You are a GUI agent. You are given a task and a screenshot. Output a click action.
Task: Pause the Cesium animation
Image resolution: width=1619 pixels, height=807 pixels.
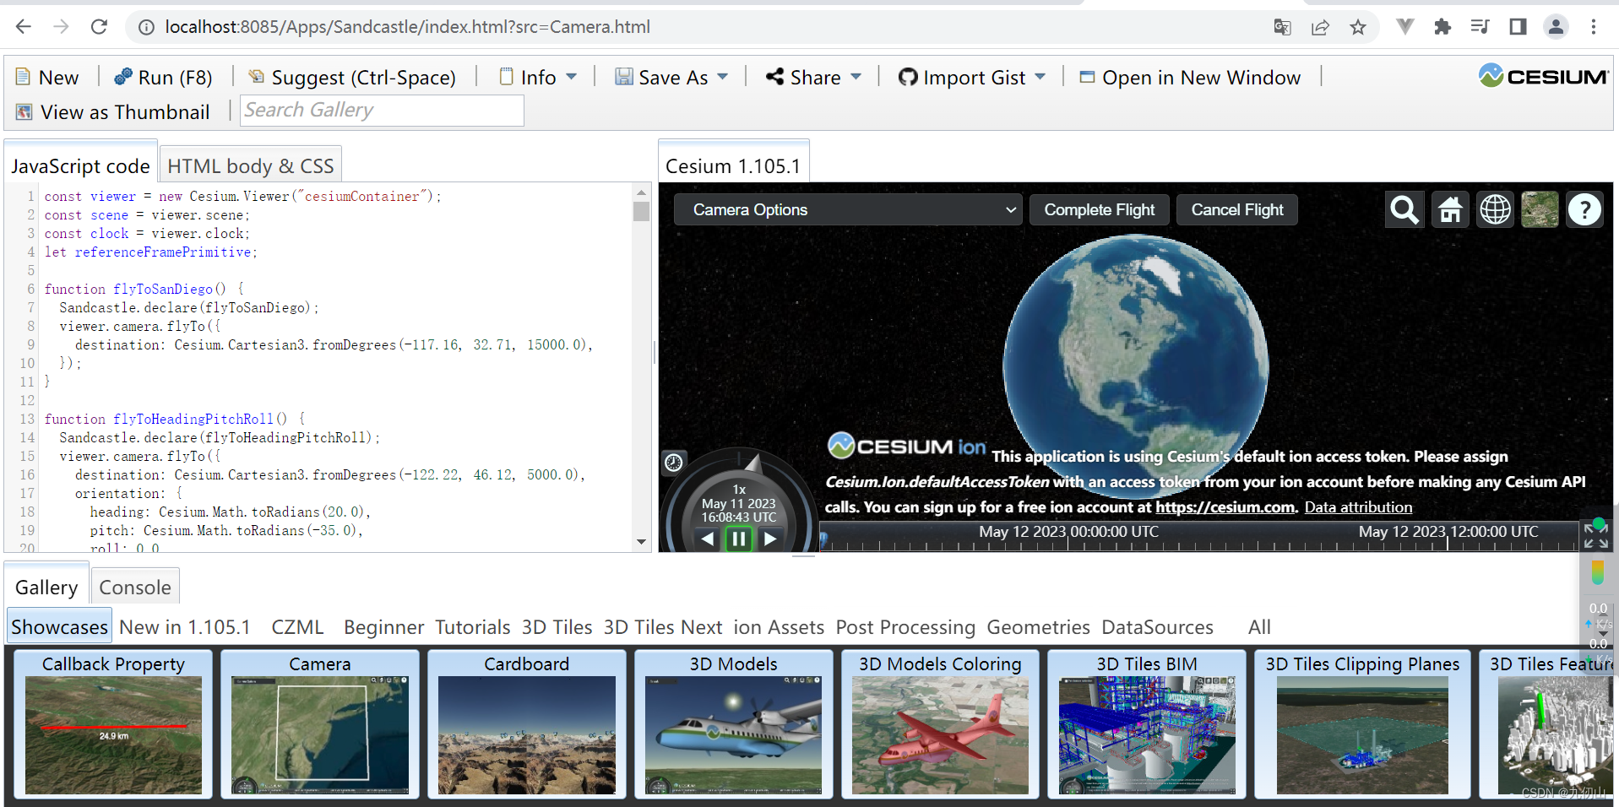click(x=739, y=539)
